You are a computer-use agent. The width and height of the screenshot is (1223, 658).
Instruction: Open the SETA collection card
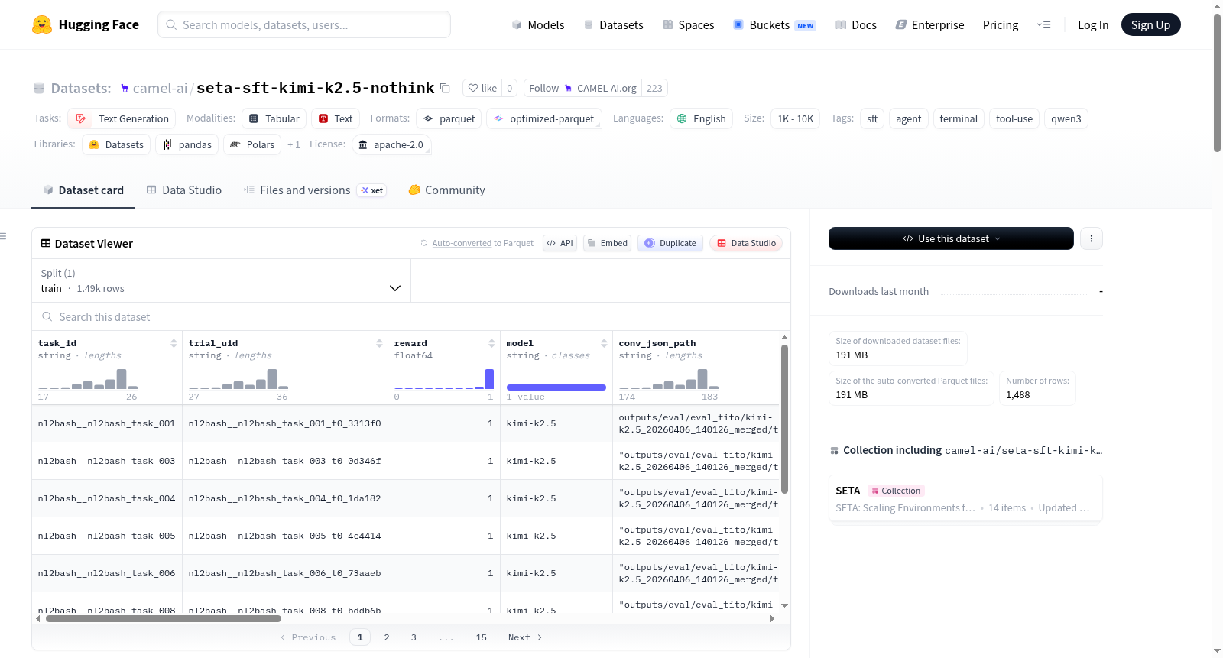coord(965,498)
